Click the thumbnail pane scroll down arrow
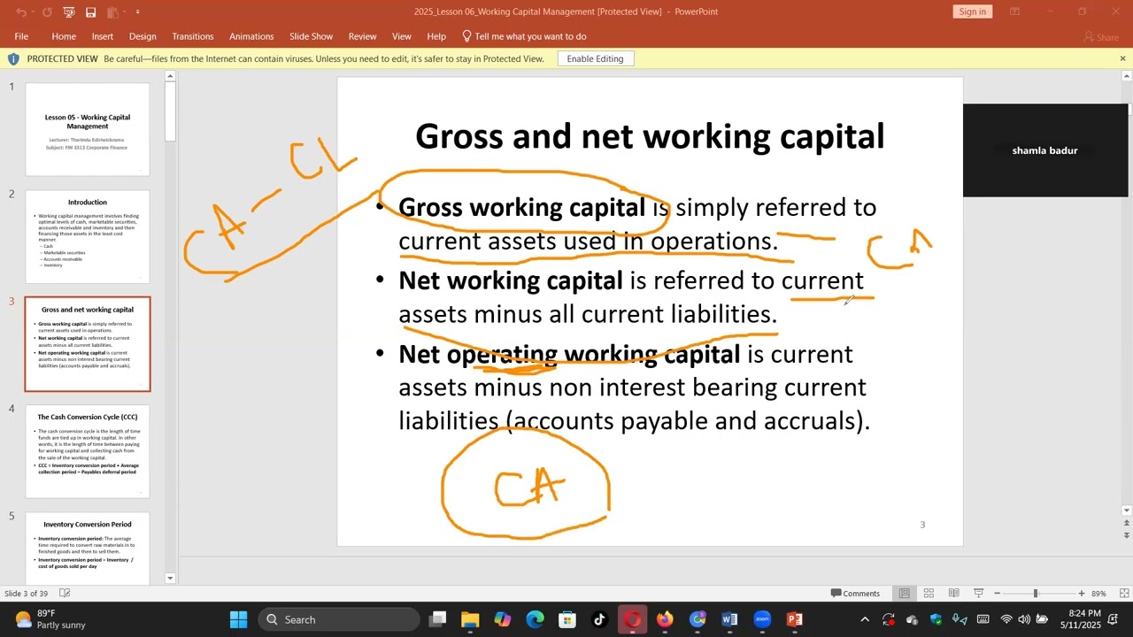Viewport: 1133px width, 637px height. click(171, 579)
